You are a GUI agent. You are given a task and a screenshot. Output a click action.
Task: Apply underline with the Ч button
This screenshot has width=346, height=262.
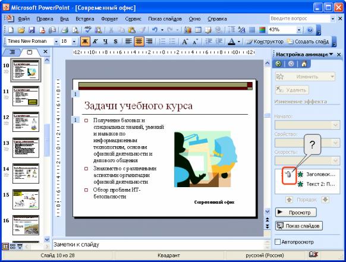(x=105, y=41)
